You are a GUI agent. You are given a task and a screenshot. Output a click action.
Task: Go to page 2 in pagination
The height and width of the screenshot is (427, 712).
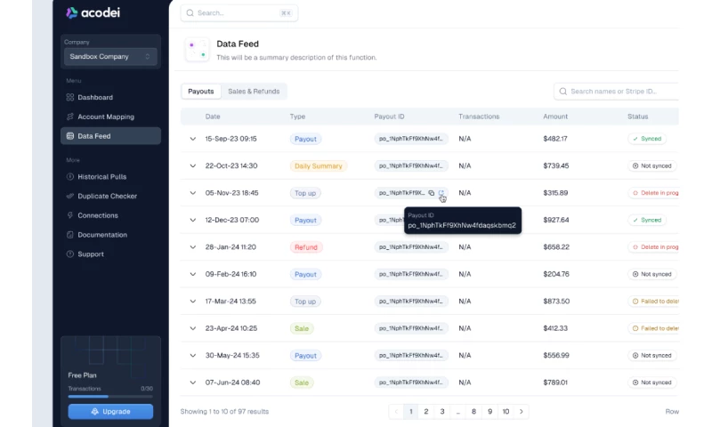coord(426,411)
